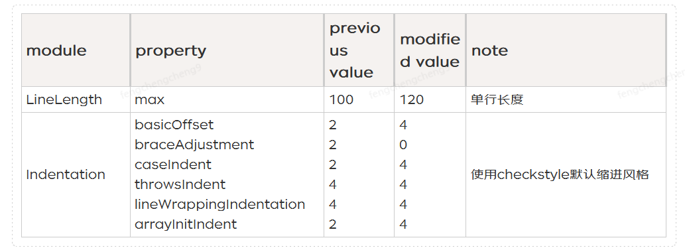Click the modified value 0 for braceAdjustment
685x252 pixels.
pos(403,145)
